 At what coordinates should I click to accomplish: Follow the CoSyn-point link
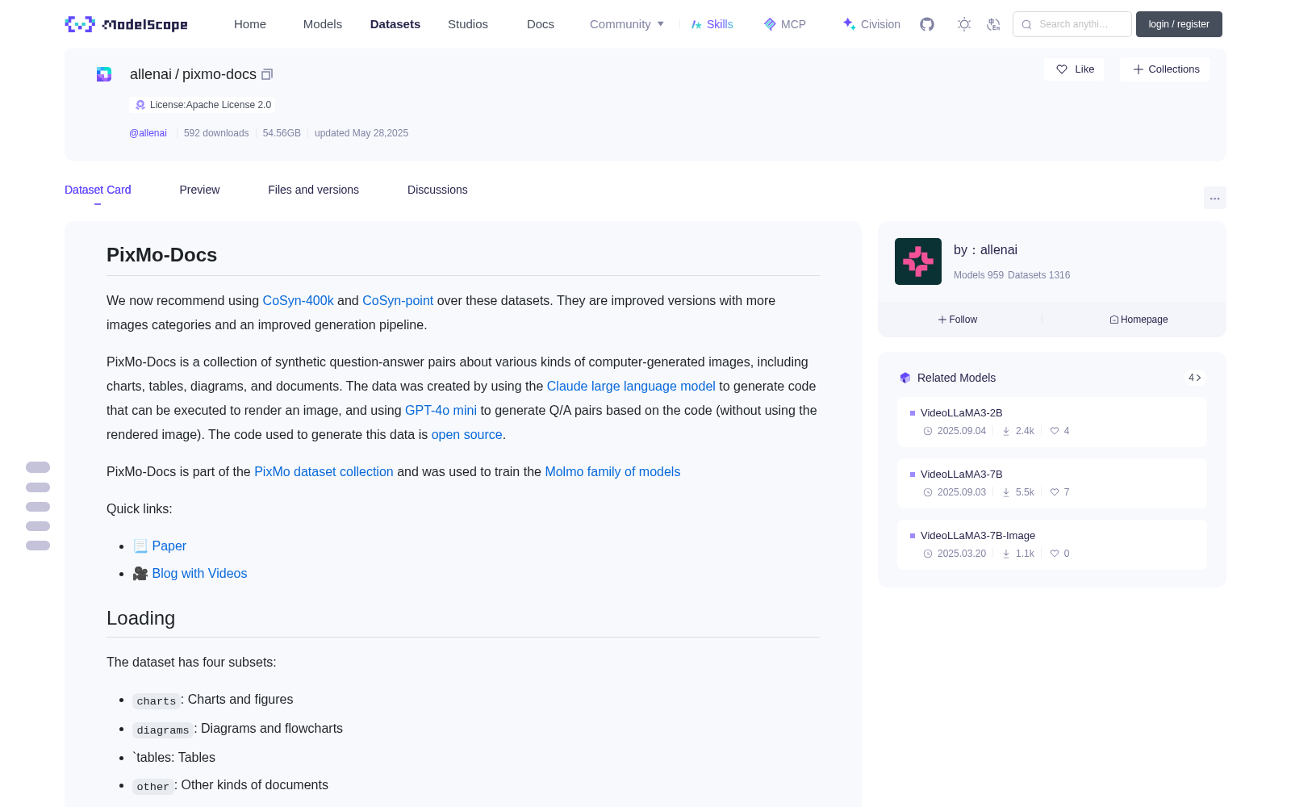(398, 300)
